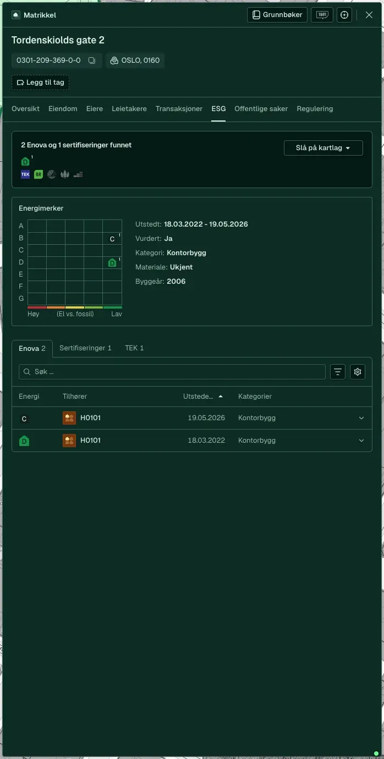Click Legg til tag
384x759 pixels.
(x=41, y=82)
